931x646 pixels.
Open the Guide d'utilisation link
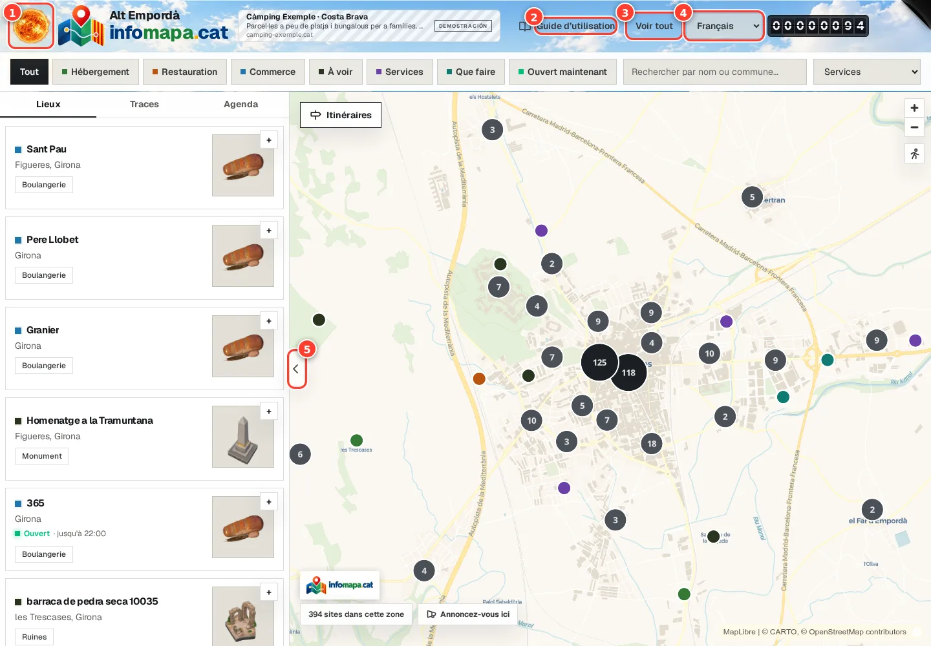coord(575,26)
